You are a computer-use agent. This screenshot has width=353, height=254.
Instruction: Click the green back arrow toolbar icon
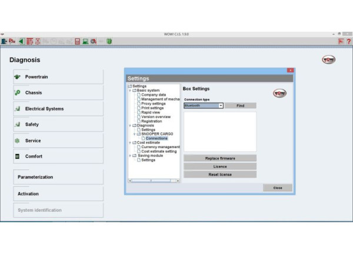click(x=22, y=41)
